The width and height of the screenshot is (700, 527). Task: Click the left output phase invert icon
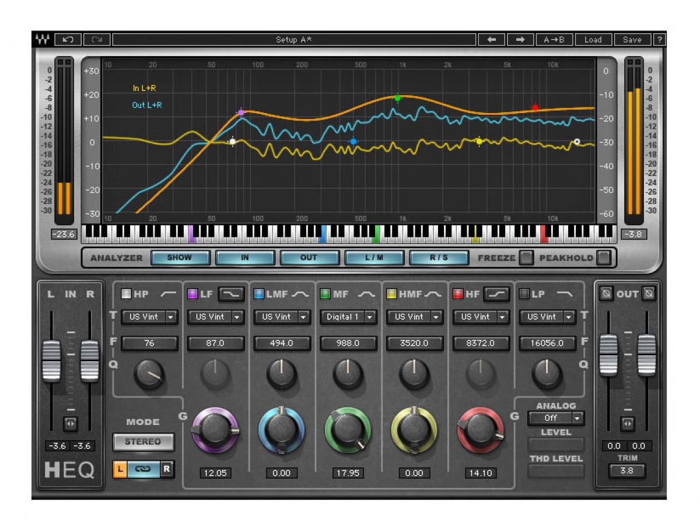point(607,294)
